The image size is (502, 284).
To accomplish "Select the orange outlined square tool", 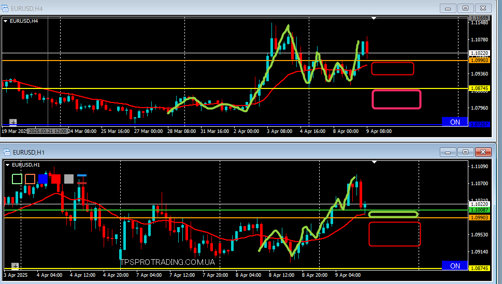I will point(30,179).
